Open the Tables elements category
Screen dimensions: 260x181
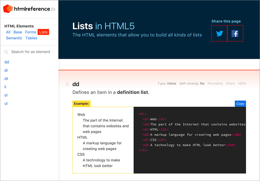31,38
